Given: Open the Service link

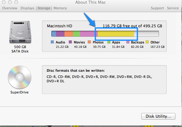Looking at the screenshot, I should [173, 8].
